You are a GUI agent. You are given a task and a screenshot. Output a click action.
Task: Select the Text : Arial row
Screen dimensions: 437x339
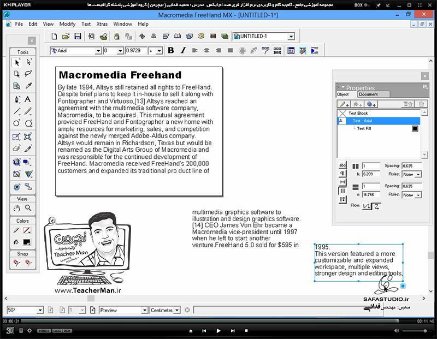pyautogui.click(x=379, y=121)
